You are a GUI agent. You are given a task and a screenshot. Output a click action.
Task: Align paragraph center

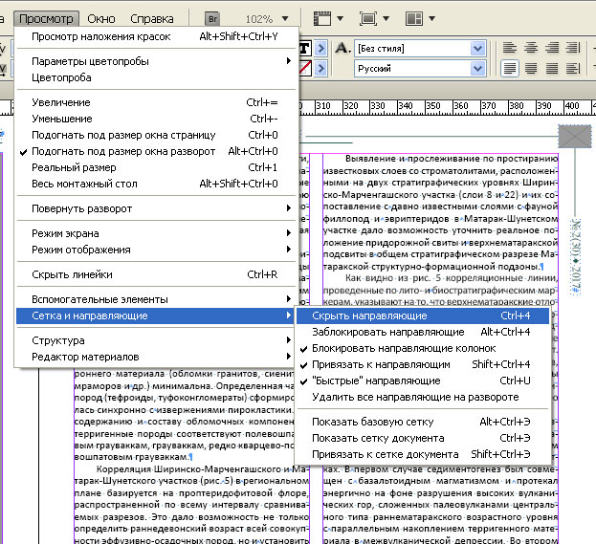point(531,48)
